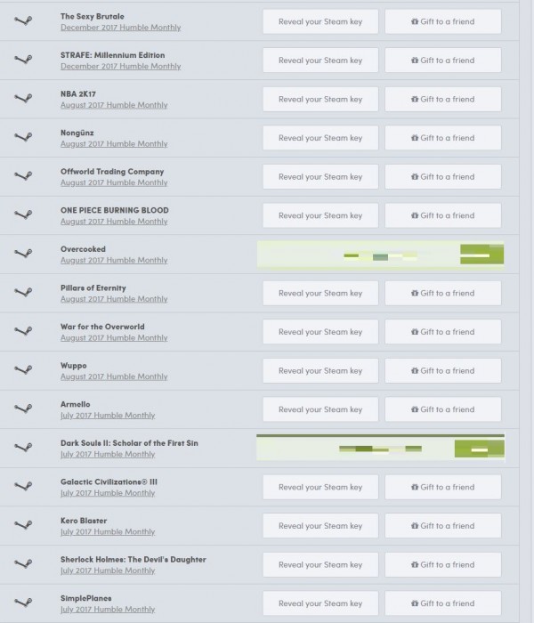Reveal the Steam key for War for the Overworld
The image size is (534, 623).
click(x=320, y=332)
